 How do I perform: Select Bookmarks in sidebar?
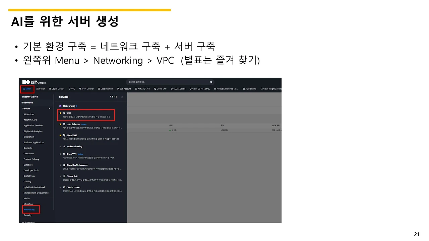(27, 103)
